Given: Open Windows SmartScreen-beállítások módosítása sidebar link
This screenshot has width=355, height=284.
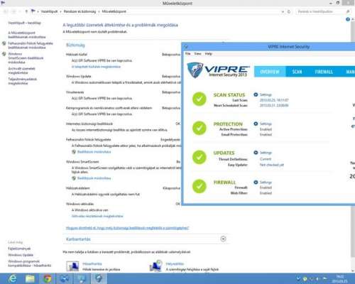Looking at the screenshot, I should 26,58.
